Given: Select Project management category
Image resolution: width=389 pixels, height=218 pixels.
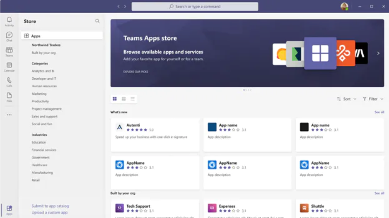Looking at the screenshot, I should [x=46, y=109].
